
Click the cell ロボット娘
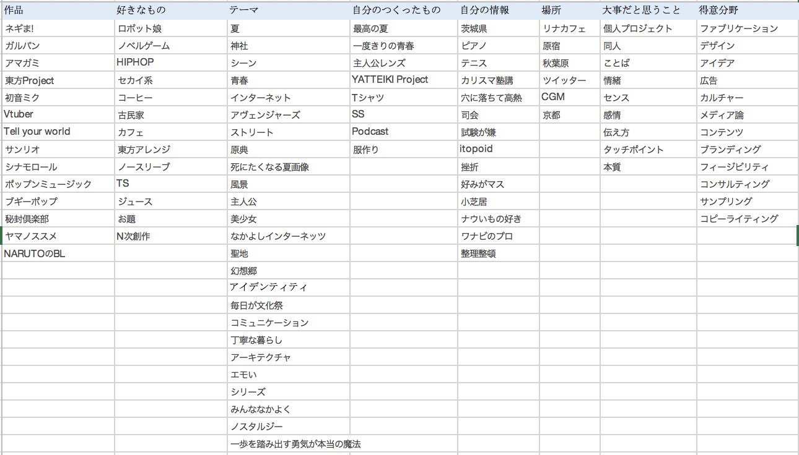tap(170, 28)
